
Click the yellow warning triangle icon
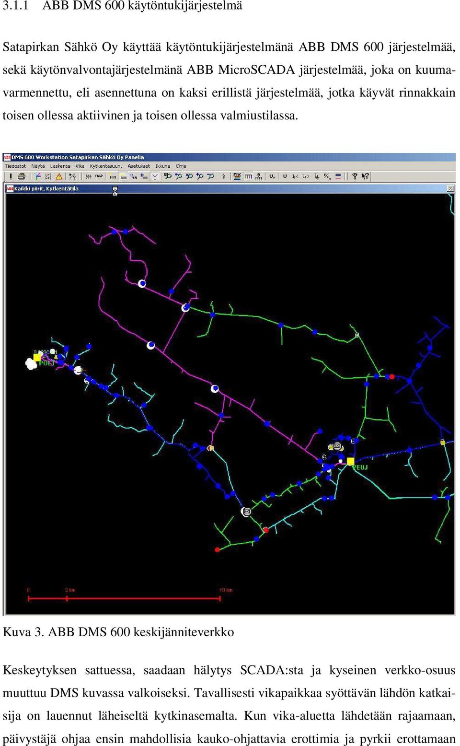(59, 176)
